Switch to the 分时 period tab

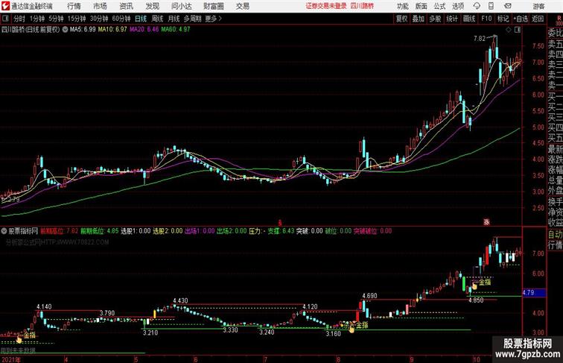(19, 19)
